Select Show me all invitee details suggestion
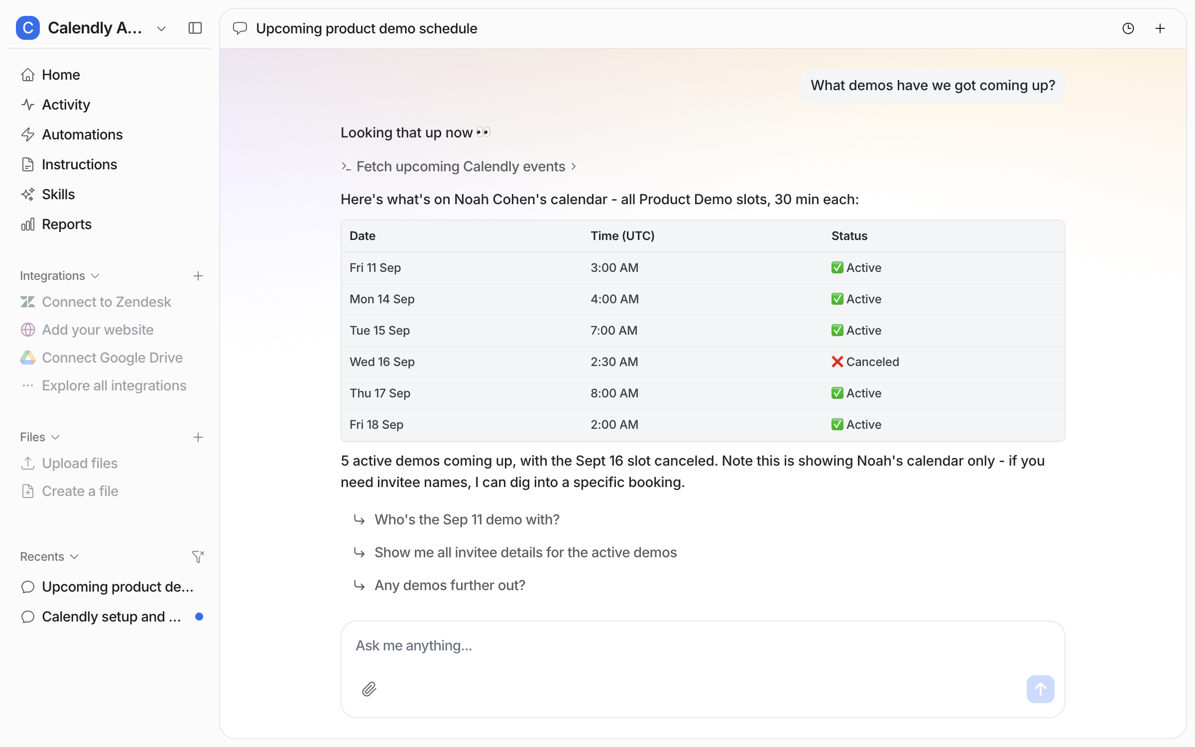The width and height of the screenshot is (1195, 747). [525, 552]
